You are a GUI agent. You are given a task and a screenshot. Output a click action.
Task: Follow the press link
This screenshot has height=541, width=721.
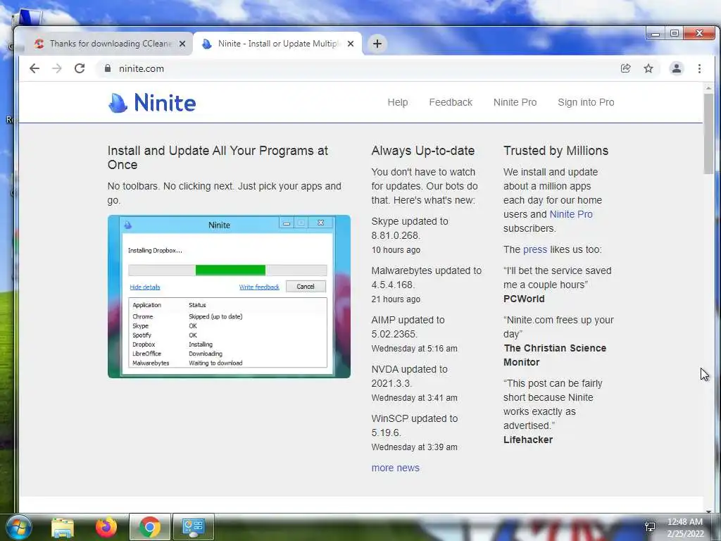click(535, 249)
